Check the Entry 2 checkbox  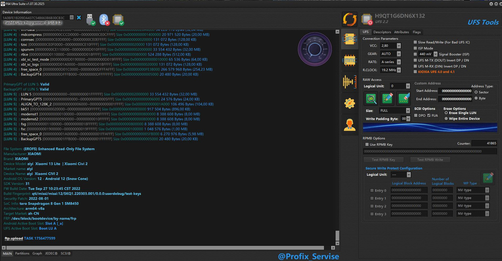coord(372,206)
